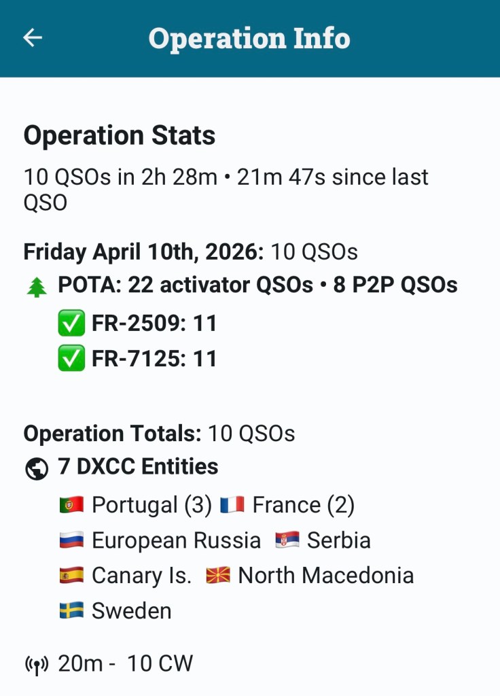Viewport: 500px width, 696px height.
Task: Tap the Operation Stats heading
Action: (x=120, y=135)
